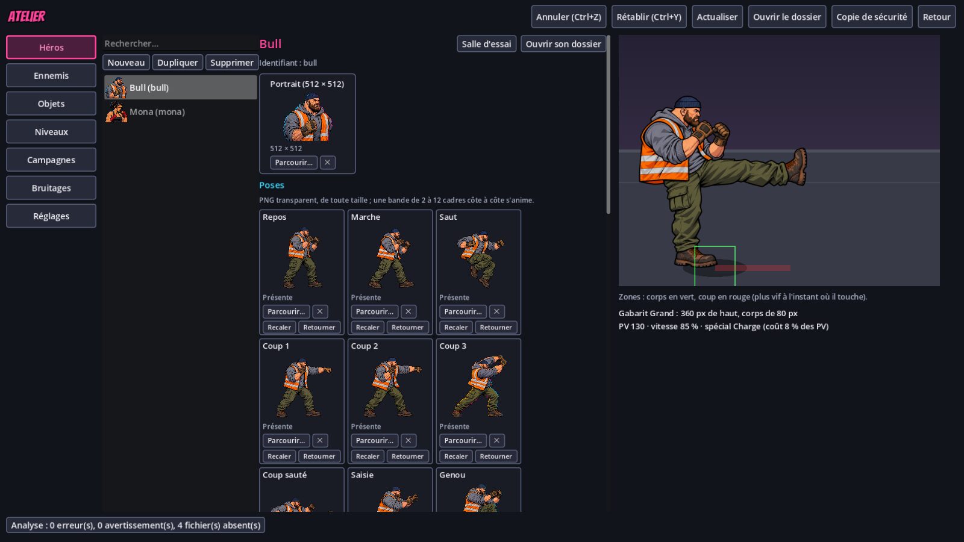Open the Réglages section
964x542 pixels.
coord(51,216)
